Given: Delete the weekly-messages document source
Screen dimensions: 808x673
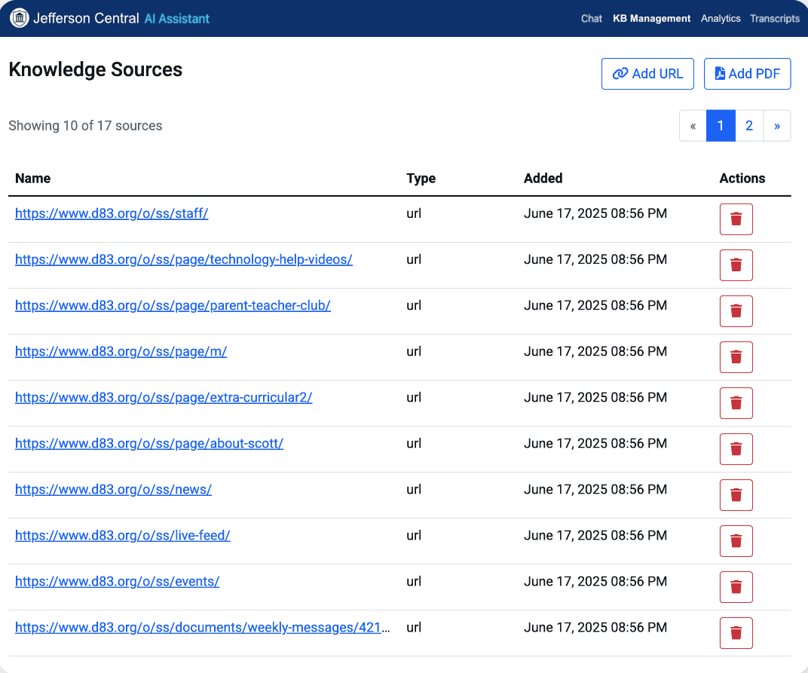Looking at the screenshot, I should (736, 633).
